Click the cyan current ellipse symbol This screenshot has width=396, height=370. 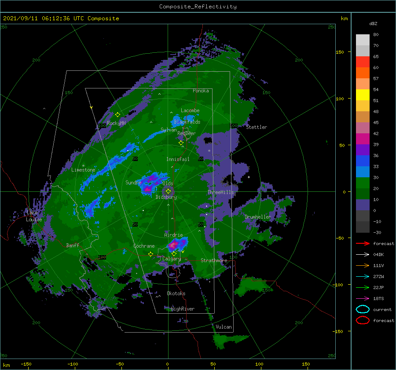point(363,309)
